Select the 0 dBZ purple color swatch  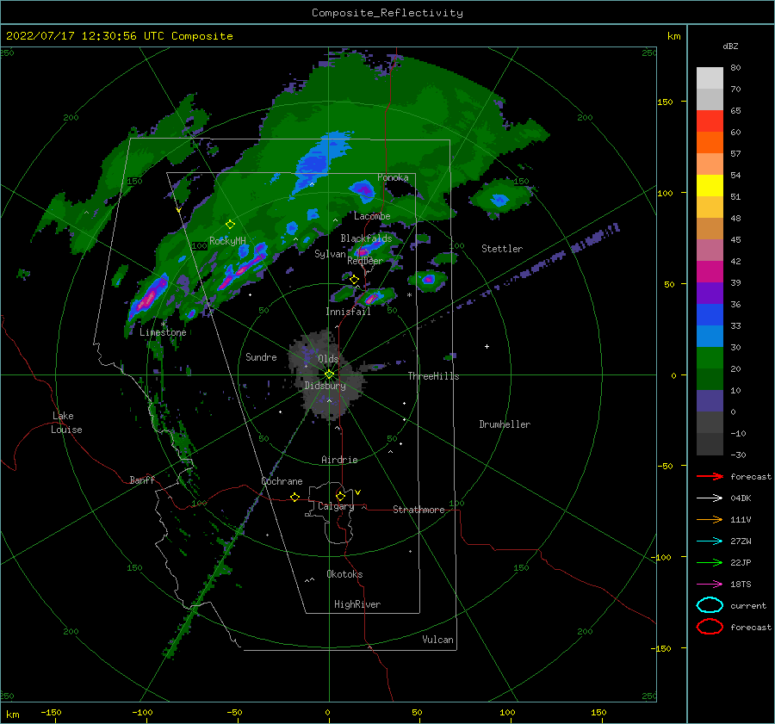click(710, 401)
